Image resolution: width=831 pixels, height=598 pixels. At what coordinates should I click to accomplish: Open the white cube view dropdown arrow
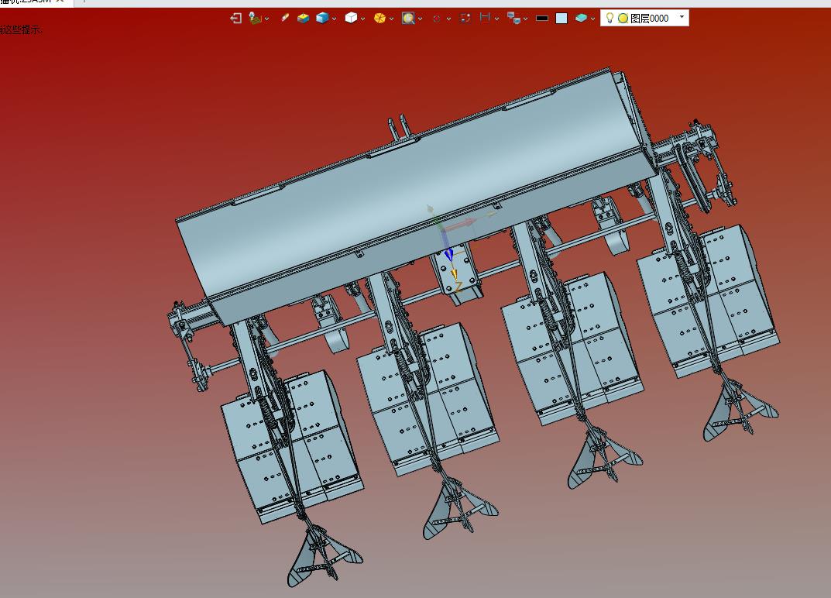[362, 19]
